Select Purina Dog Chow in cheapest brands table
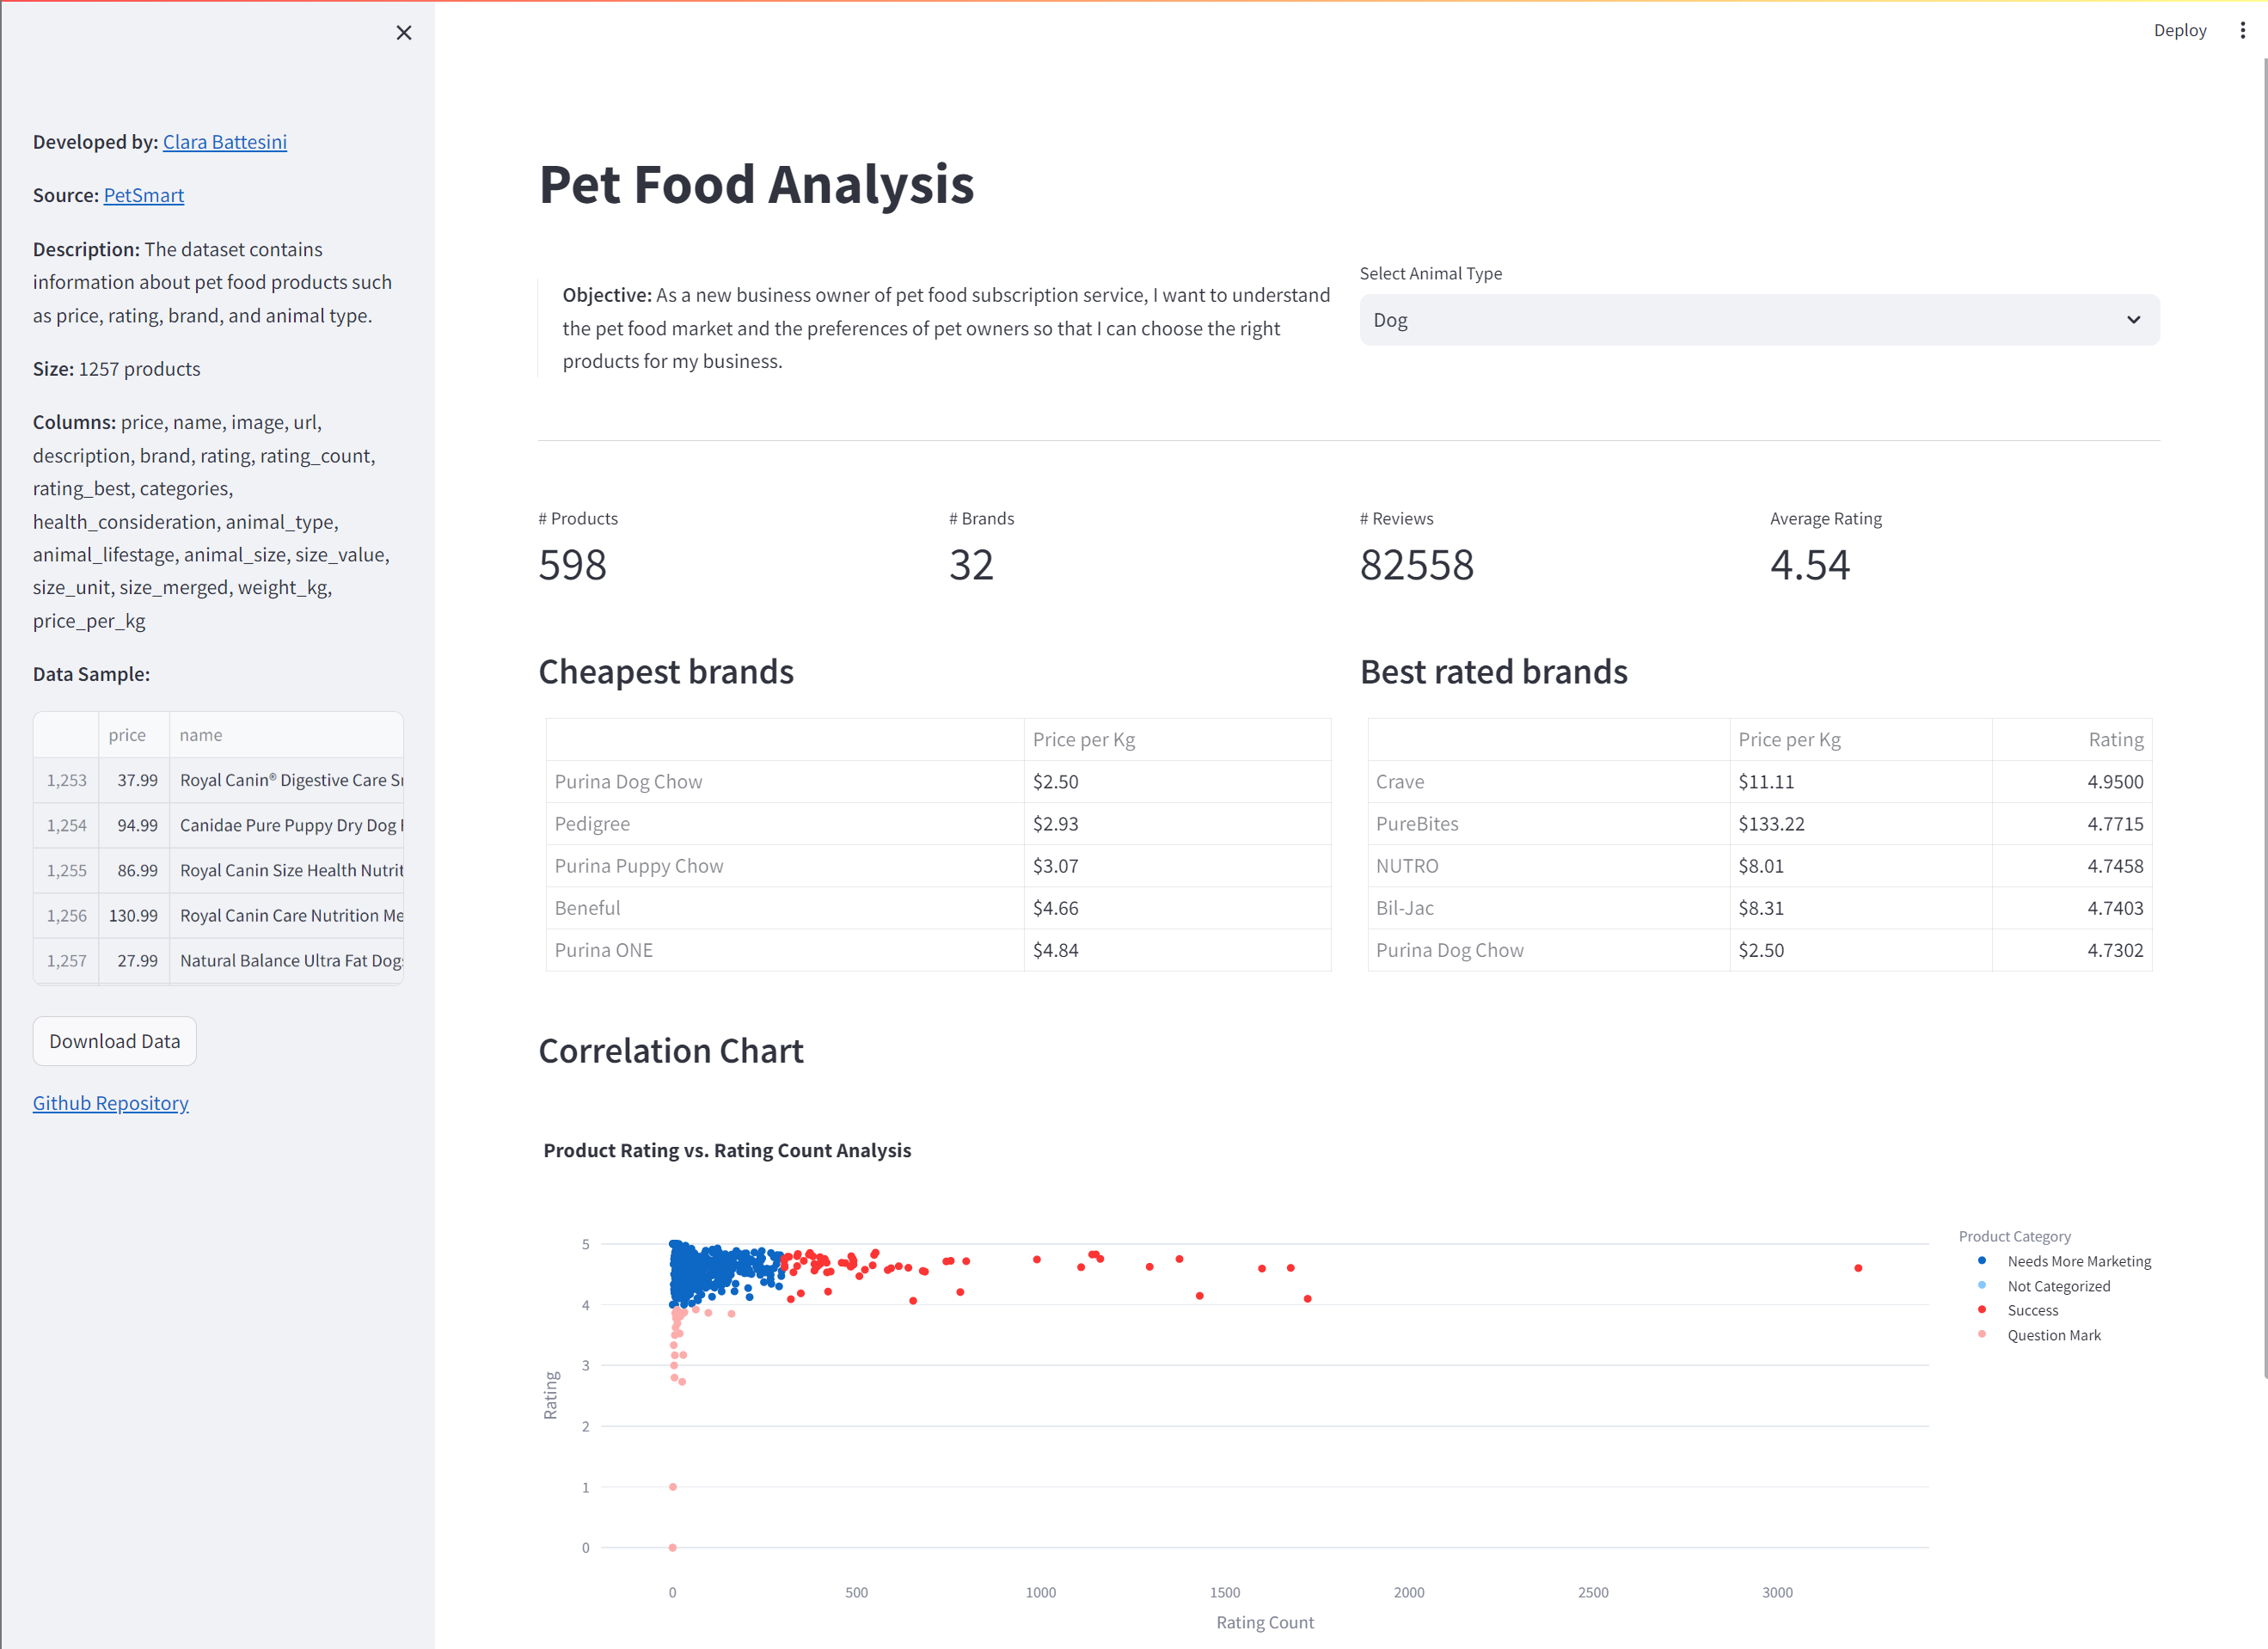The height and width of the screenshot is (1649, 2268). click(x=628, y=781)
